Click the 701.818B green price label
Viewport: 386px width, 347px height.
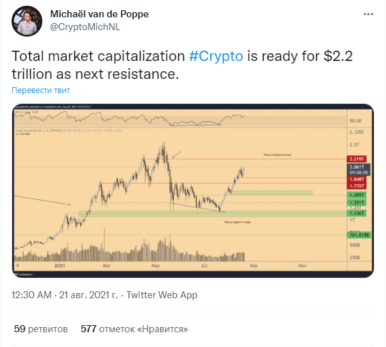359,235
